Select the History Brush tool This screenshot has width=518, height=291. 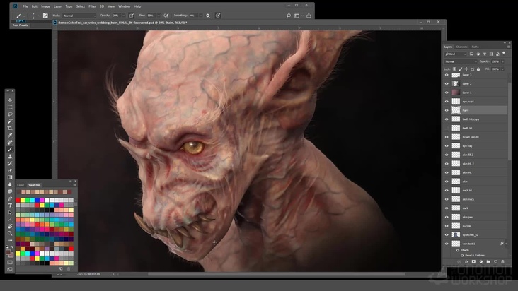pos(10,163)
